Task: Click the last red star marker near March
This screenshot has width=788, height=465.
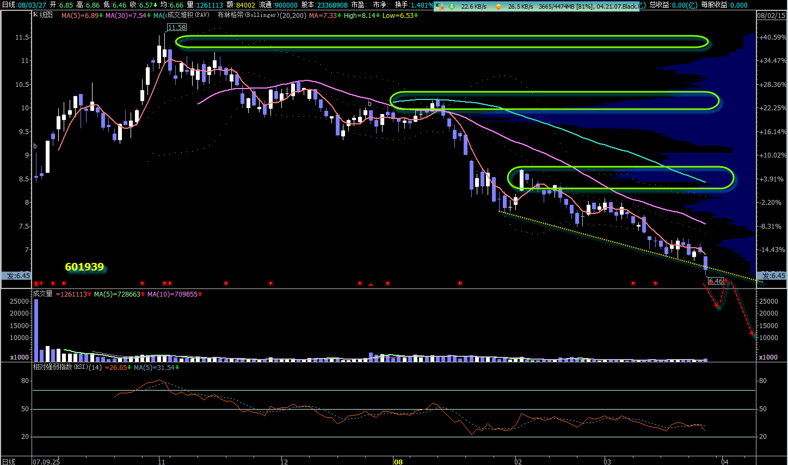Action: (x=656, y=284)
